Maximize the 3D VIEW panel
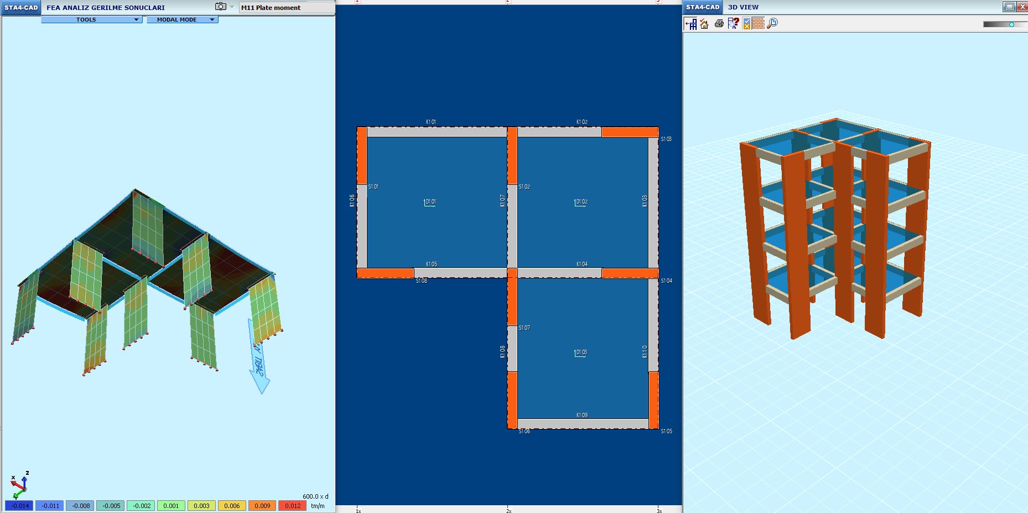This screenshot has height=513, width=1028. [x=1009, y=7]
